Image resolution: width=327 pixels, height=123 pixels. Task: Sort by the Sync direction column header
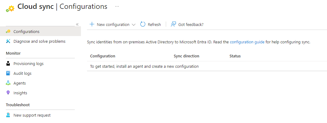click(186, 56)
